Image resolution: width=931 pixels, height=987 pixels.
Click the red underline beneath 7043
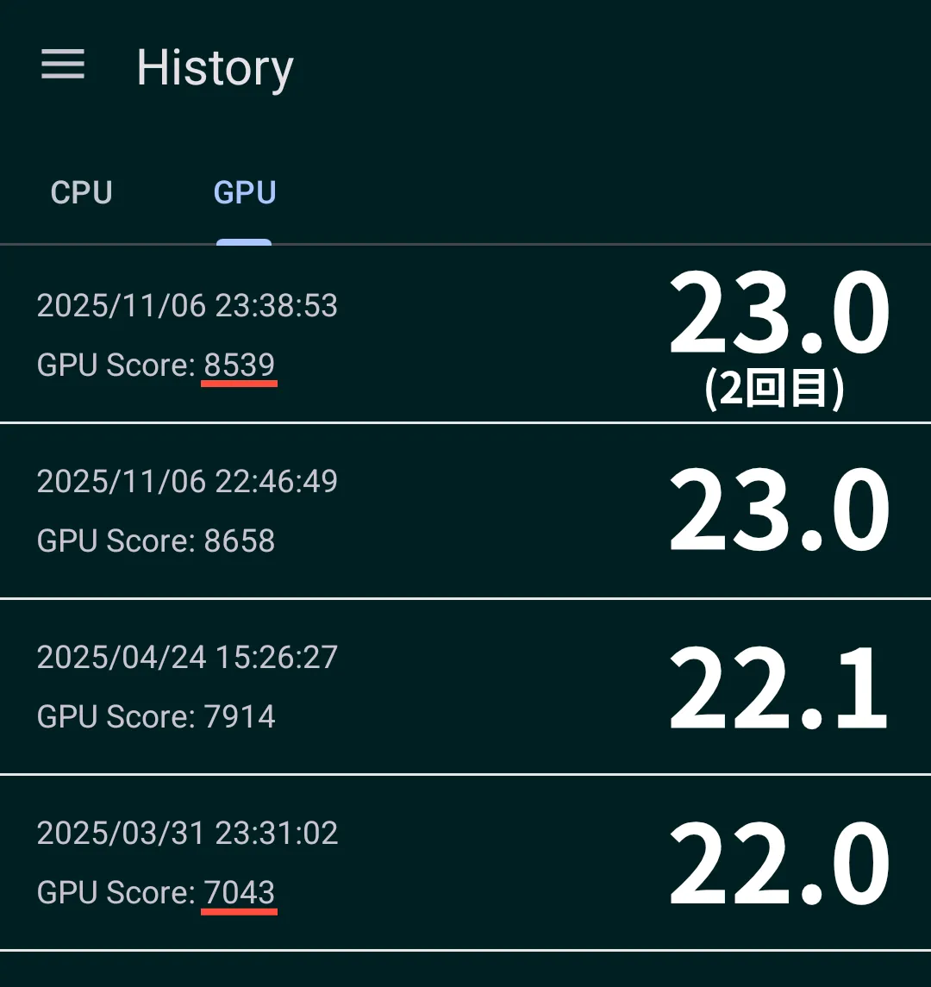239,911
